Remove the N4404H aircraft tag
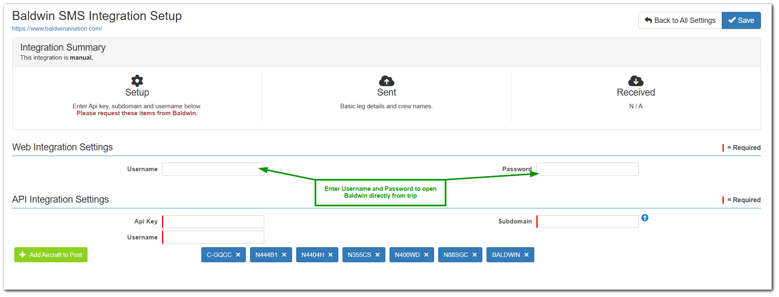 (x=331, y=255)
